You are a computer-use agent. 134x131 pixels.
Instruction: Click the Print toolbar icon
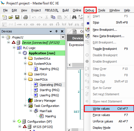click(26, 17)
